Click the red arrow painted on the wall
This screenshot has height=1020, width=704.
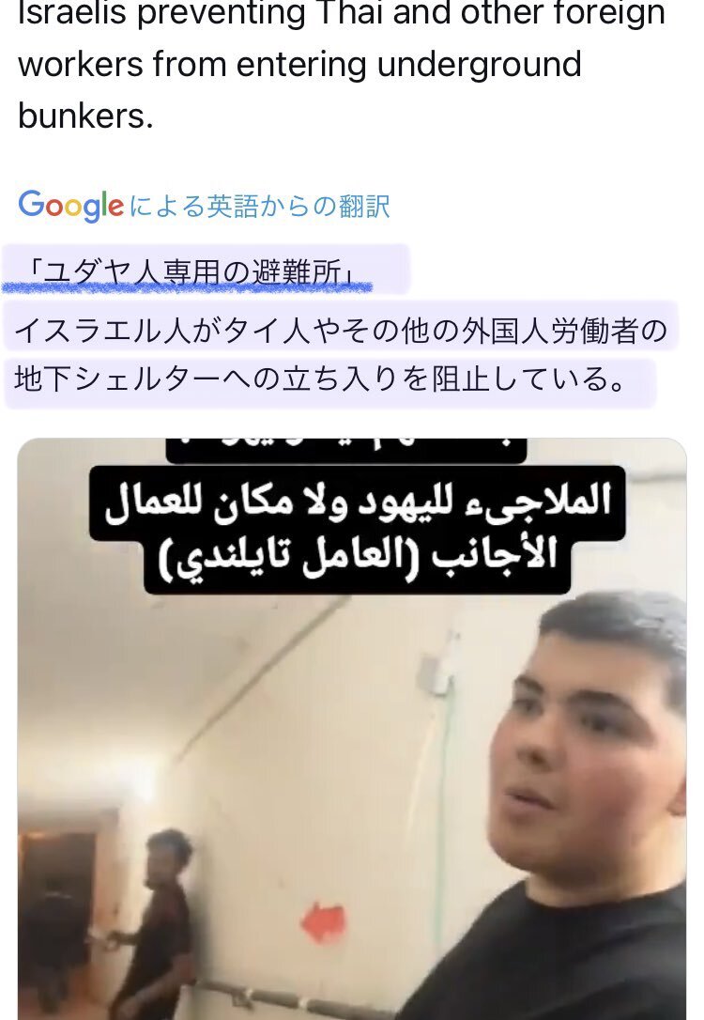click(324, 921)
